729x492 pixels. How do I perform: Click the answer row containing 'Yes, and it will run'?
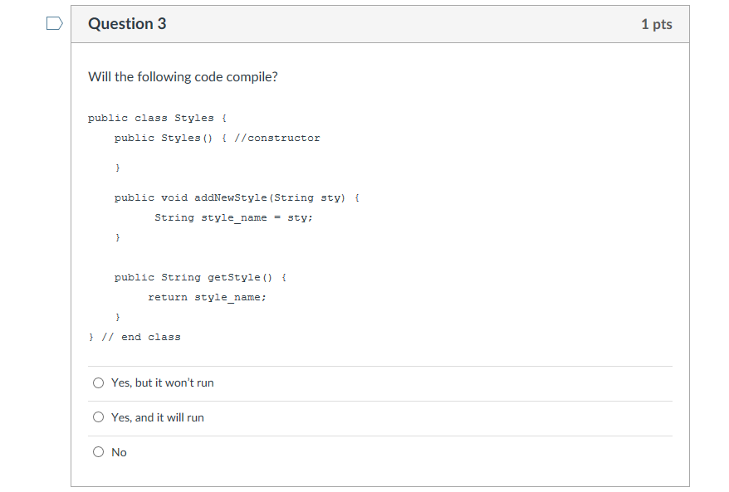tap(332, 417)
